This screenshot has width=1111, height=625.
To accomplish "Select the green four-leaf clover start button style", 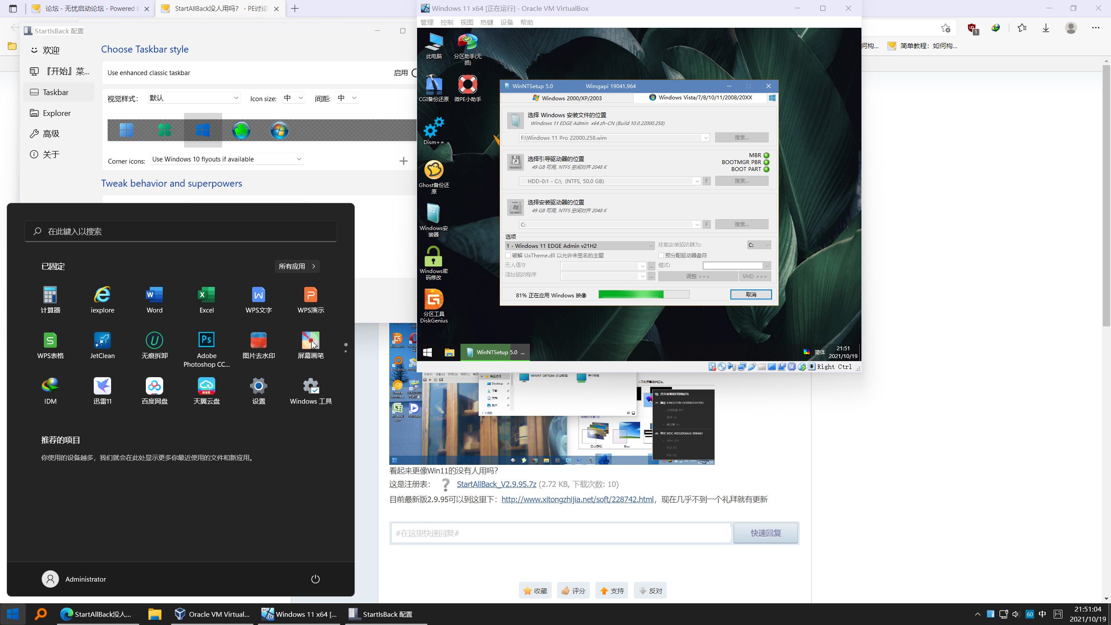I will 165,130.
